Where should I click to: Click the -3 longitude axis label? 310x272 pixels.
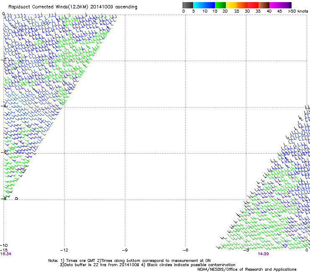246,250
